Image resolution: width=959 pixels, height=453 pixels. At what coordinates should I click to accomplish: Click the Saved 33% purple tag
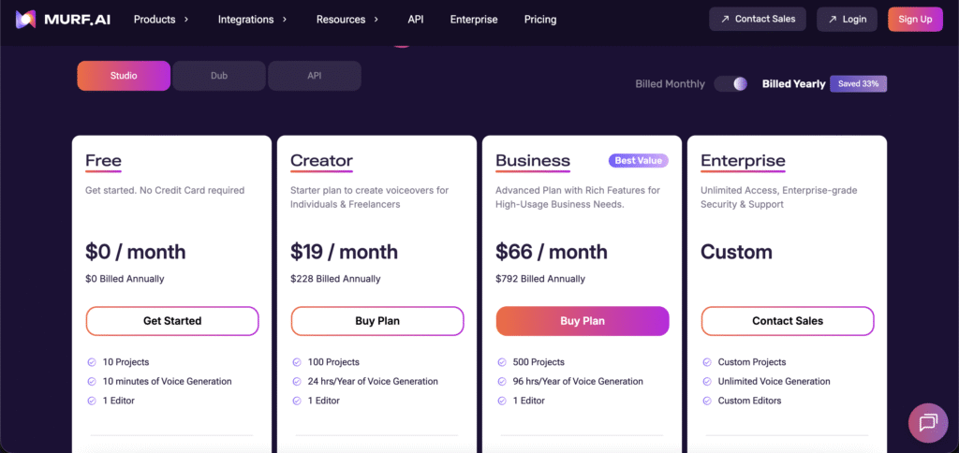(858, 84)
